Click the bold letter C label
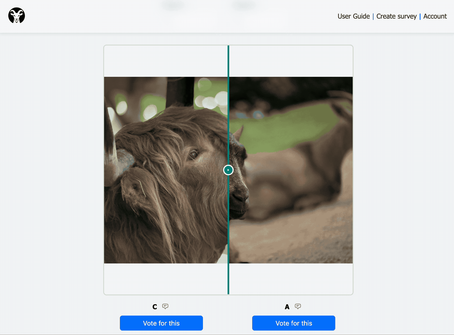This screenshot has width=454, height=335. 155,307
